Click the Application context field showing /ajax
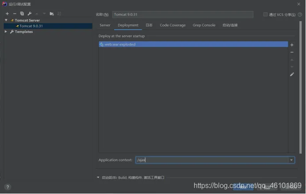This screenshot has width=306, height=194. (212, 160)
